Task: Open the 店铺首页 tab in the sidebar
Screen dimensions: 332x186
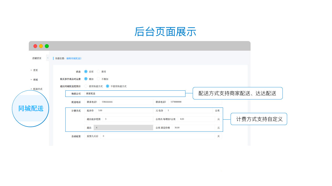Action: pos(37,58)
